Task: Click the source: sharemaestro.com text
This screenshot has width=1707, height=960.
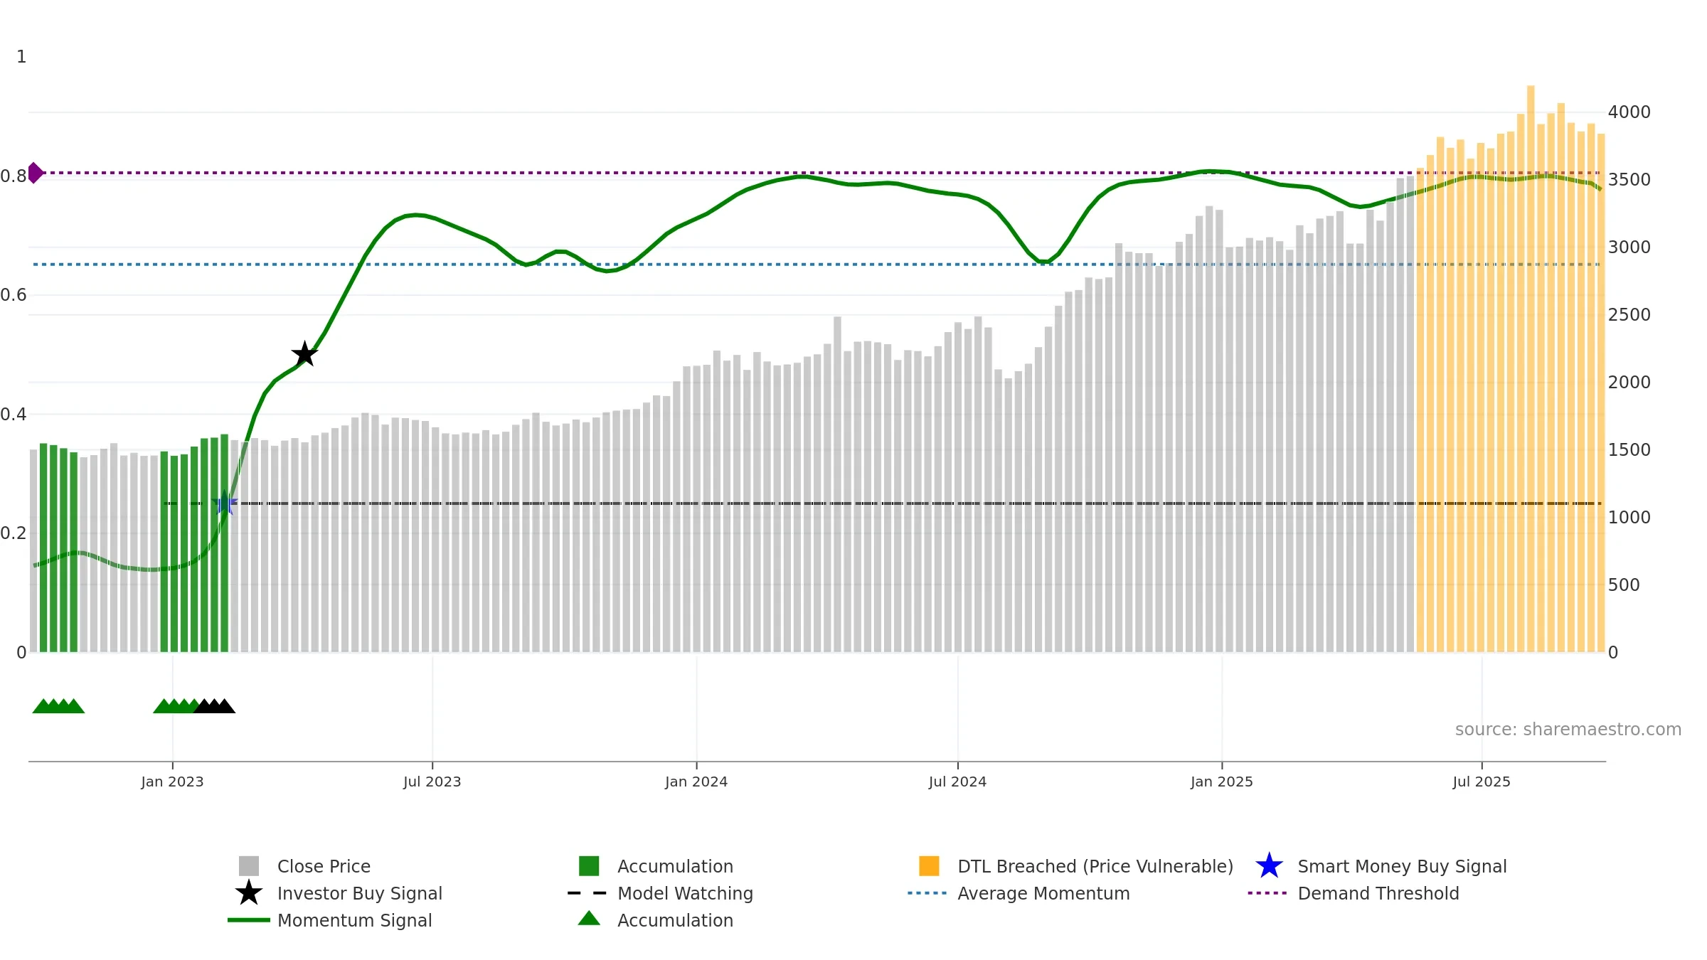Action: (x=1568, y=730)
